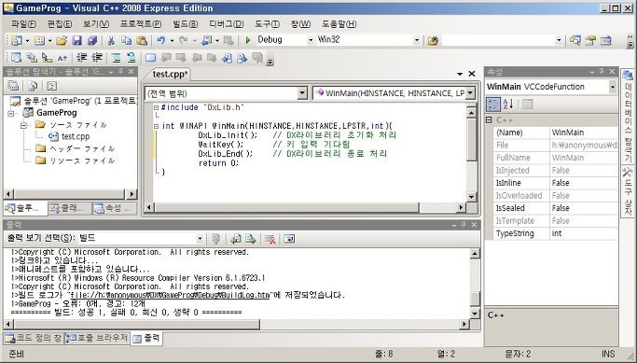The width and height of the screenshot is (637, 363).
Task: Open the 디버그(D) menu
Action: (x=227, y=24)
